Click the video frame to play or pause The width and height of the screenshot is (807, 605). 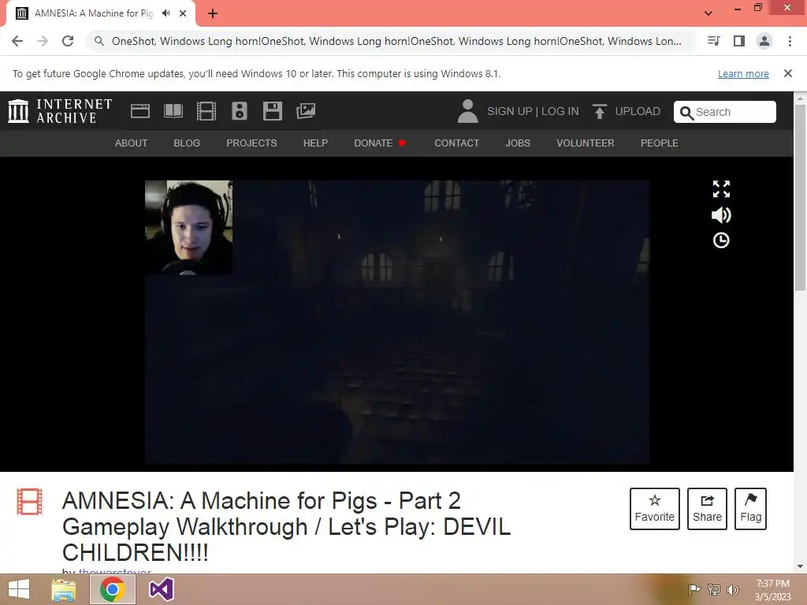(397, 322)
